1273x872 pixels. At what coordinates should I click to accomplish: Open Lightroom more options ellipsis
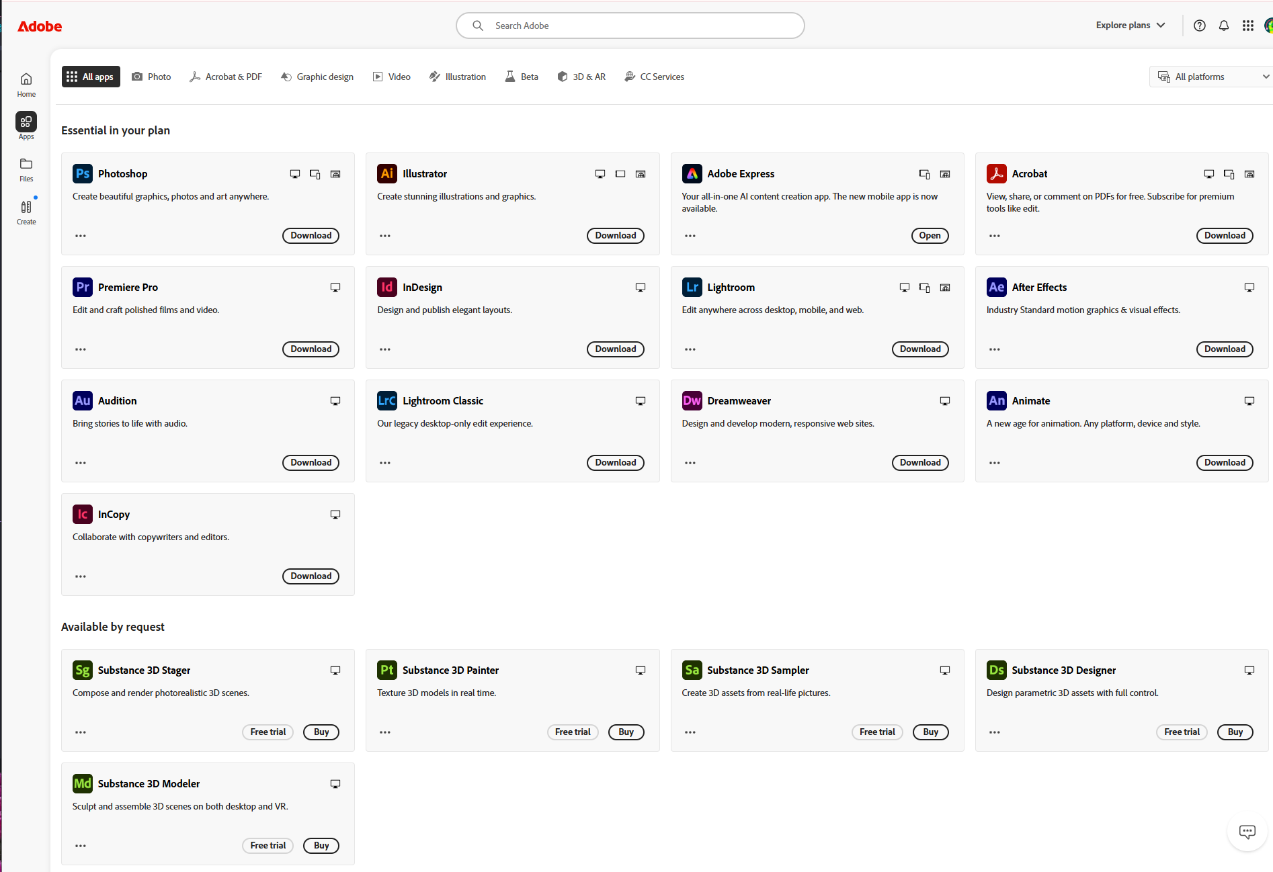point(690,349)
